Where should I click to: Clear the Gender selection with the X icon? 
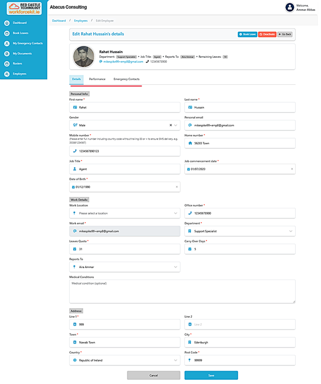click(x=171, y=125)
